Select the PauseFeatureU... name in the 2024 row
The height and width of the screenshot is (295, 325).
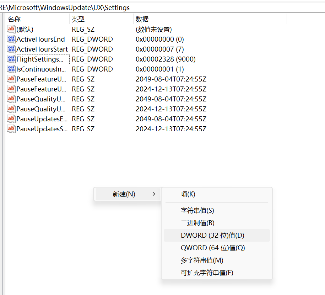click(42, 89)
